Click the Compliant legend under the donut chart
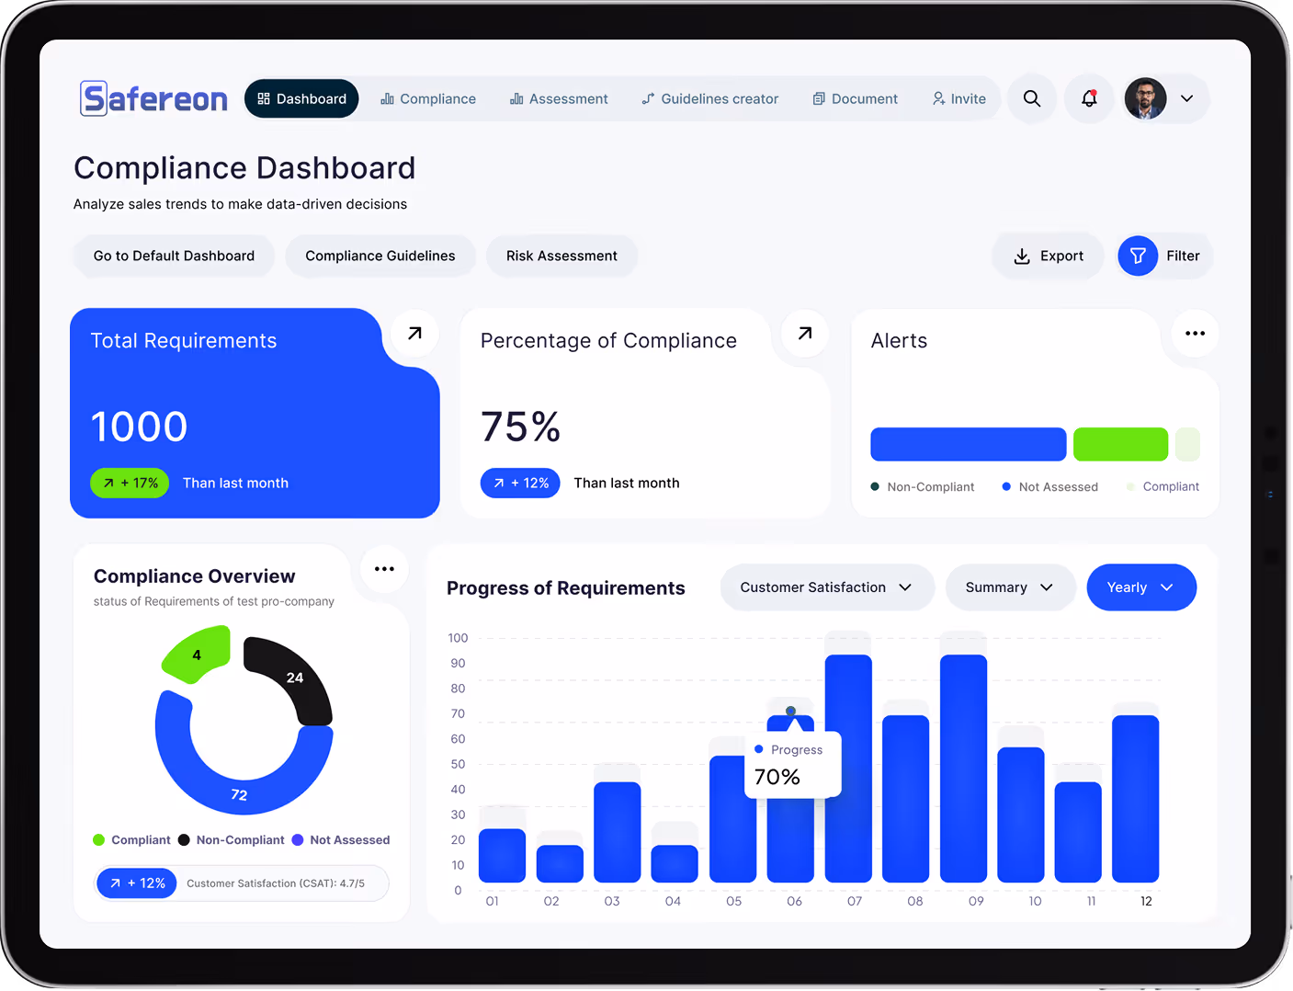This screenshot has height=991, width=1293. [132, 840]
